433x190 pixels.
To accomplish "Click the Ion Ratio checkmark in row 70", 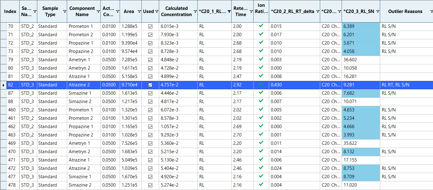I will pyautogui.click(x=261, y=26).
